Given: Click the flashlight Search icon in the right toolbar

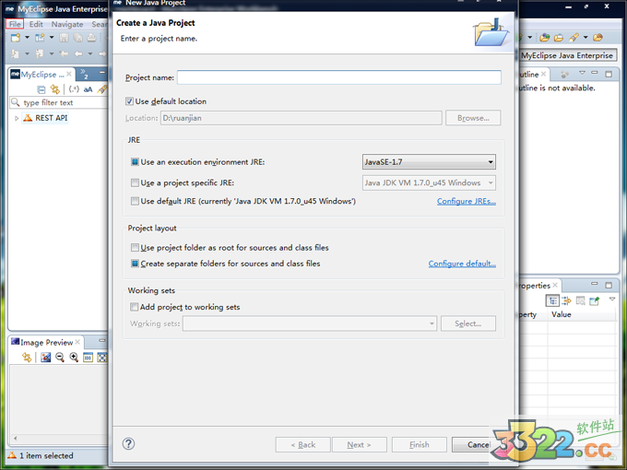Looking at the screenshot, I should pyautogui.click(x=574, y=38).
